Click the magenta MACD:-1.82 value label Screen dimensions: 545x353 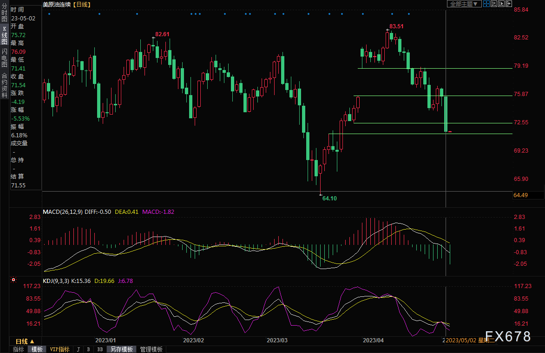point(158,212)
